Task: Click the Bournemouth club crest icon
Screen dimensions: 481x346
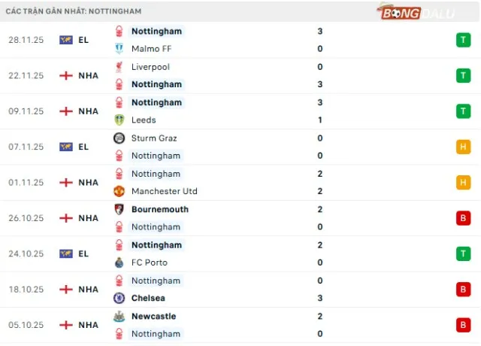Action: [x=119, y=210]
